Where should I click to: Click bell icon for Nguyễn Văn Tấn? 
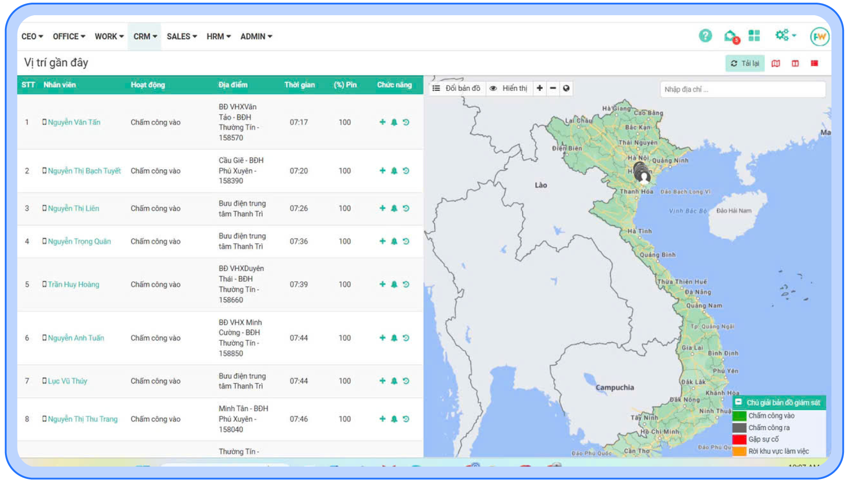coord(394,122)
